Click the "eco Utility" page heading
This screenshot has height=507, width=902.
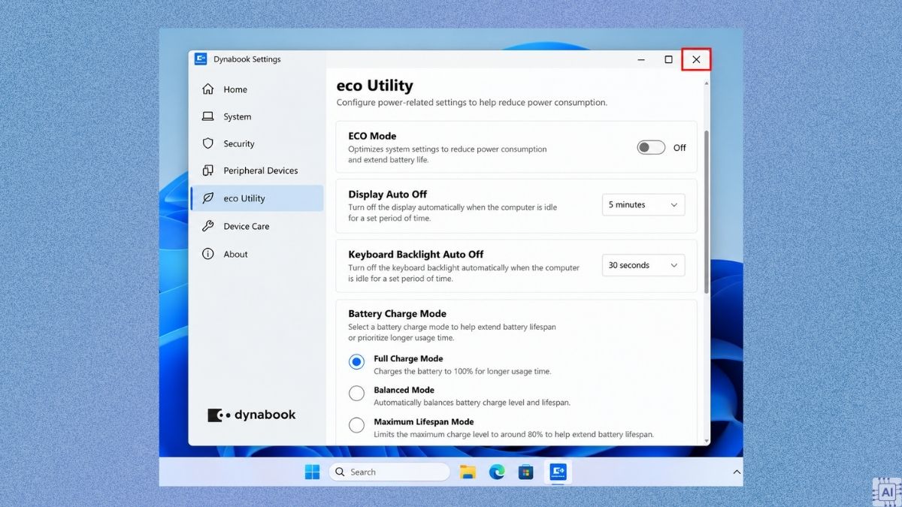(x=374, y=86)
